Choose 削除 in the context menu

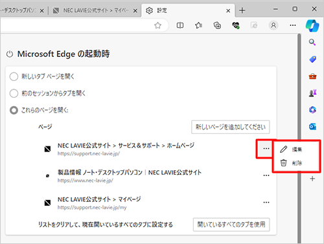296,163
